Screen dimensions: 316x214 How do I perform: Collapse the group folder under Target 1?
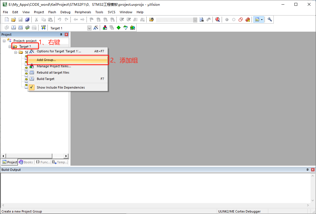(16, 52)
